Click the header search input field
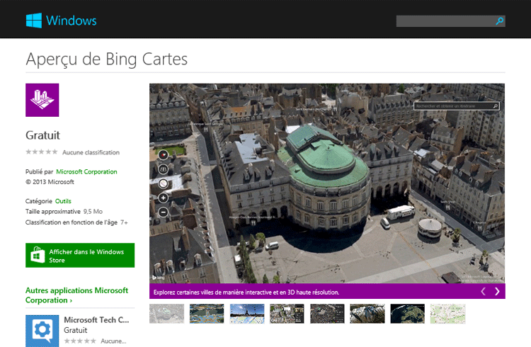Screen dimensions: 531x347 tap(445, 21)
